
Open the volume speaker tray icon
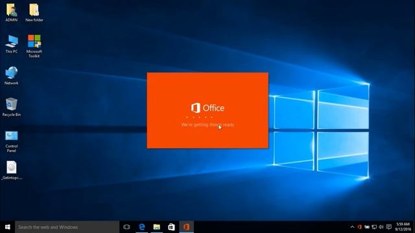pos(381,227)
